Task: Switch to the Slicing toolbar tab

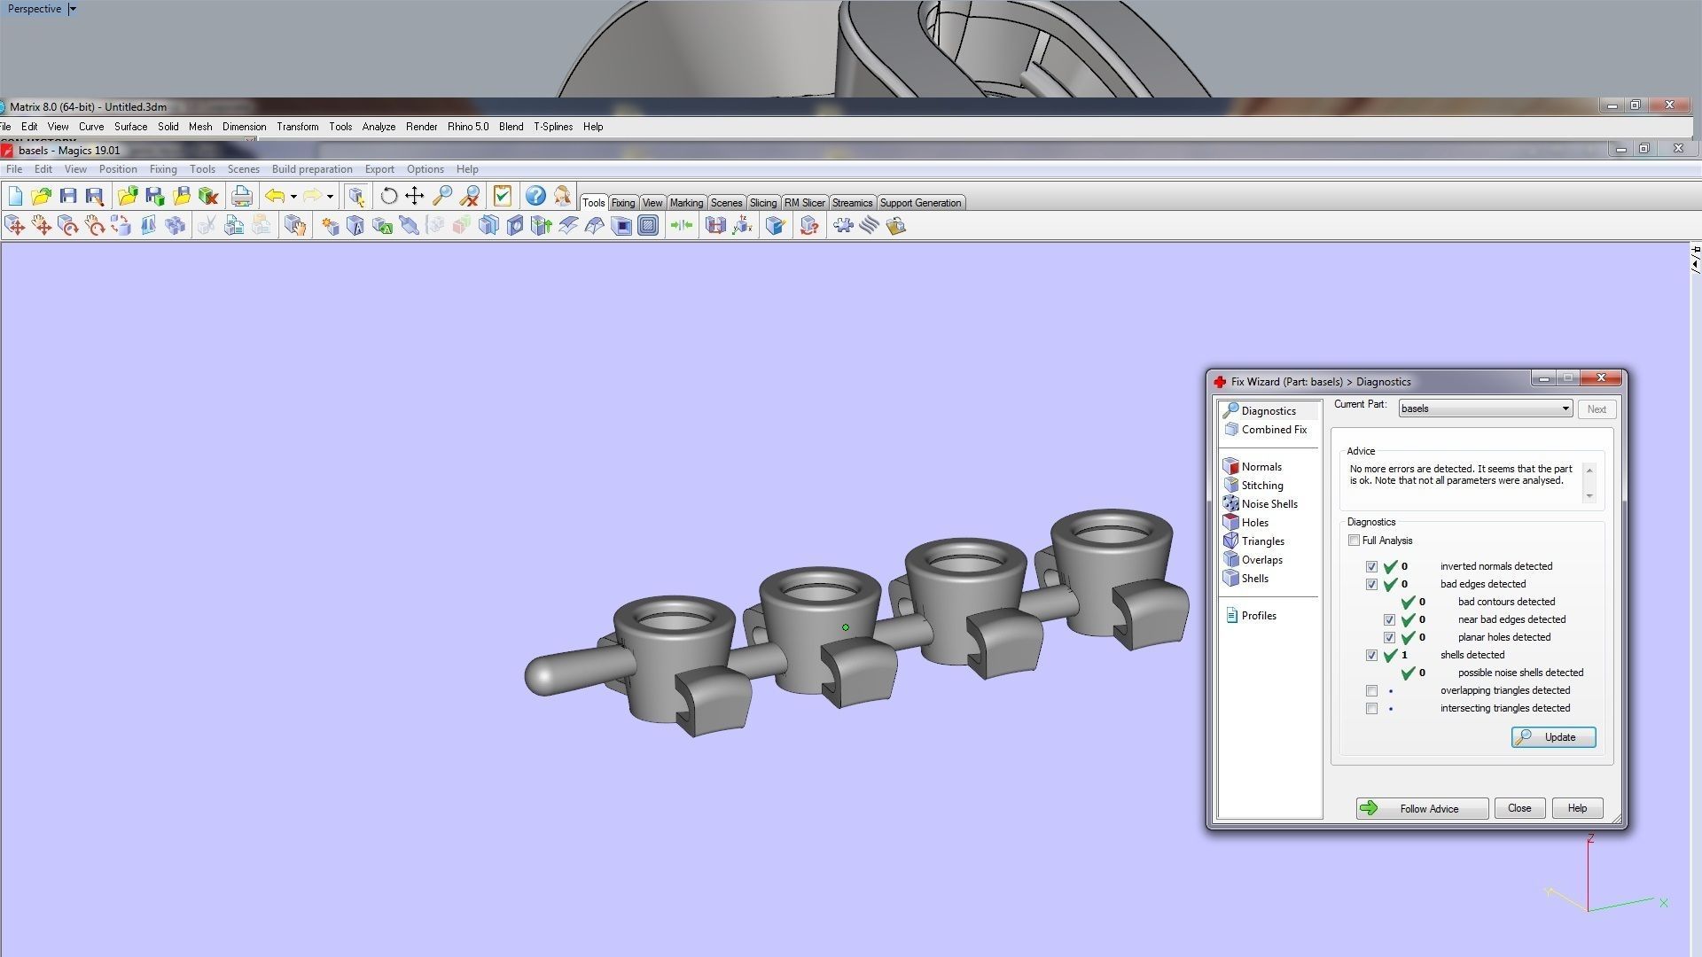Action: [762, 203]
